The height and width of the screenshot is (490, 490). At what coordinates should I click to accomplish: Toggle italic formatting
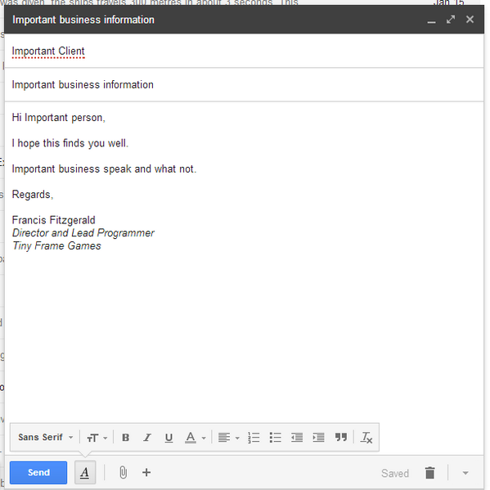147,438
